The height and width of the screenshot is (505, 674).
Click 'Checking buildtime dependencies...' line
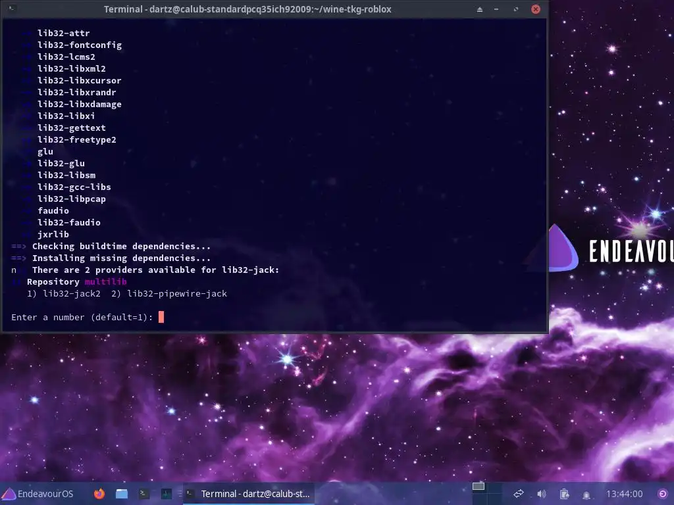click(121, 246)
